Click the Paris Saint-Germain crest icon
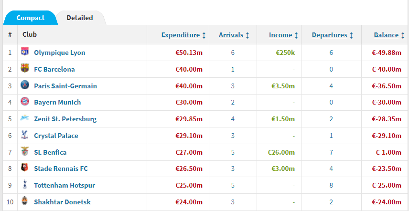 (25, 85)
